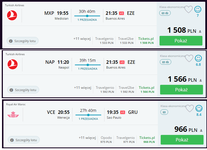
Task: Click 1 PRZESIADKA under 27h 40m
Action: click(88, 119)
